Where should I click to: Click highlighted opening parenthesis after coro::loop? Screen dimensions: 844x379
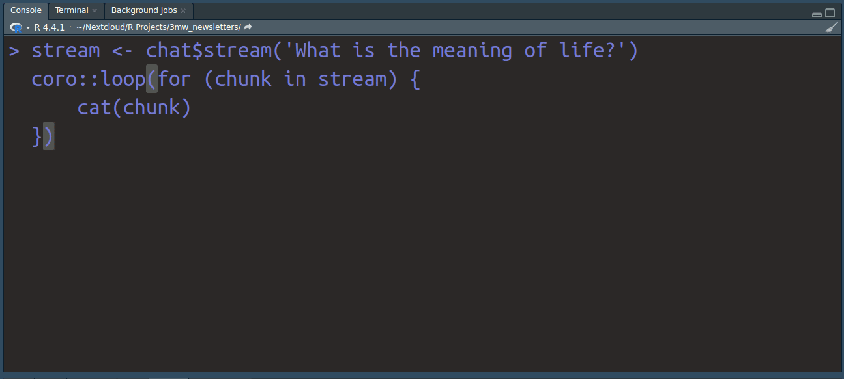(152, 79)
